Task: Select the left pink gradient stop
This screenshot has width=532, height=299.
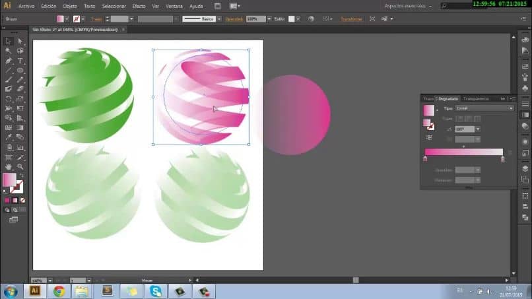Action: pos(425,158)
